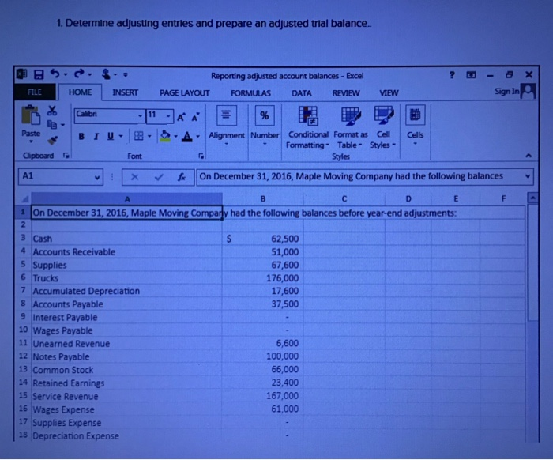This screenshot has width=553, height=460.
Task: Collapse the ribbon with the caret
Action: (529, 156)
